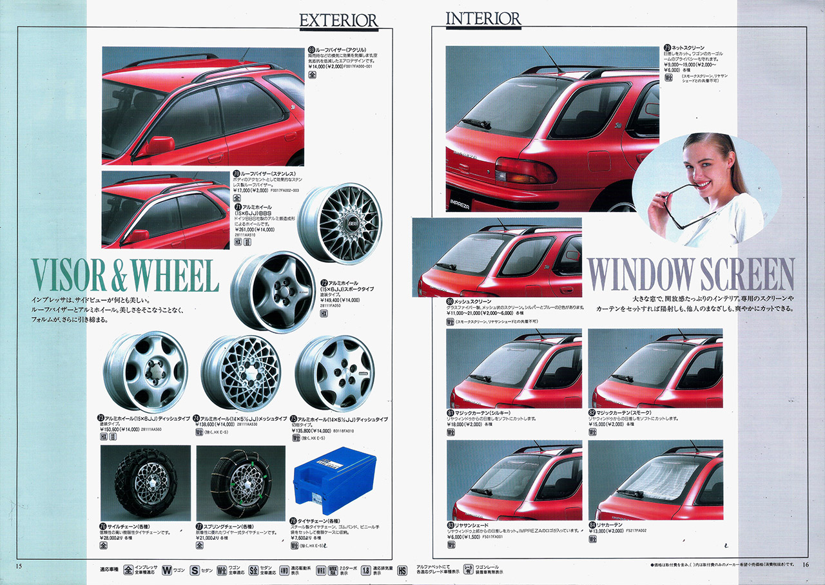This screenshot has height=585, width=825.
Task: Open the BBS aluminum wheel image
Action: [339, 223]
